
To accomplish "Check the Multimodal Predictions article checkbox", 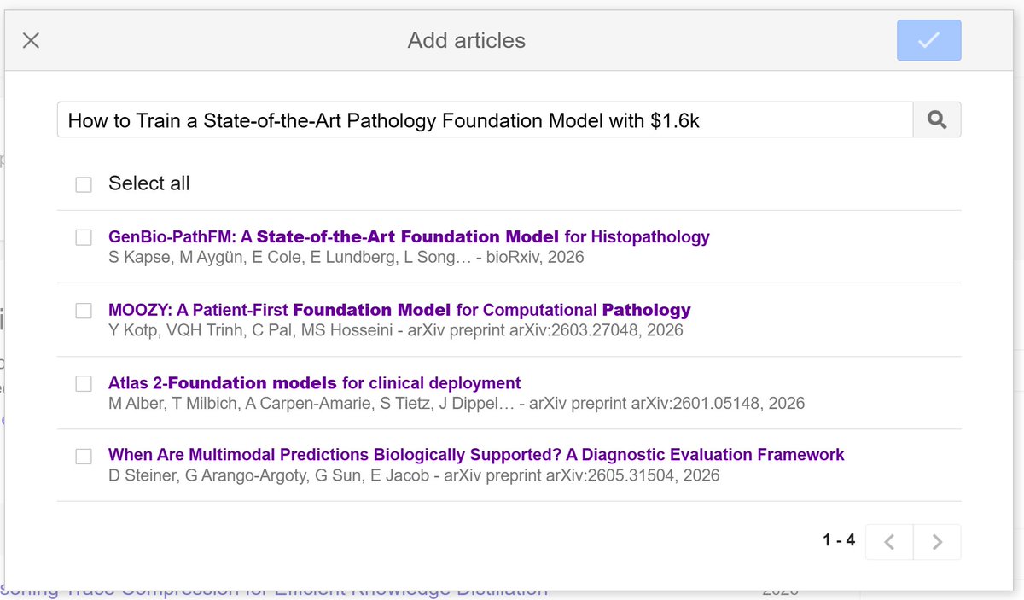I will (x=84, y=456).
